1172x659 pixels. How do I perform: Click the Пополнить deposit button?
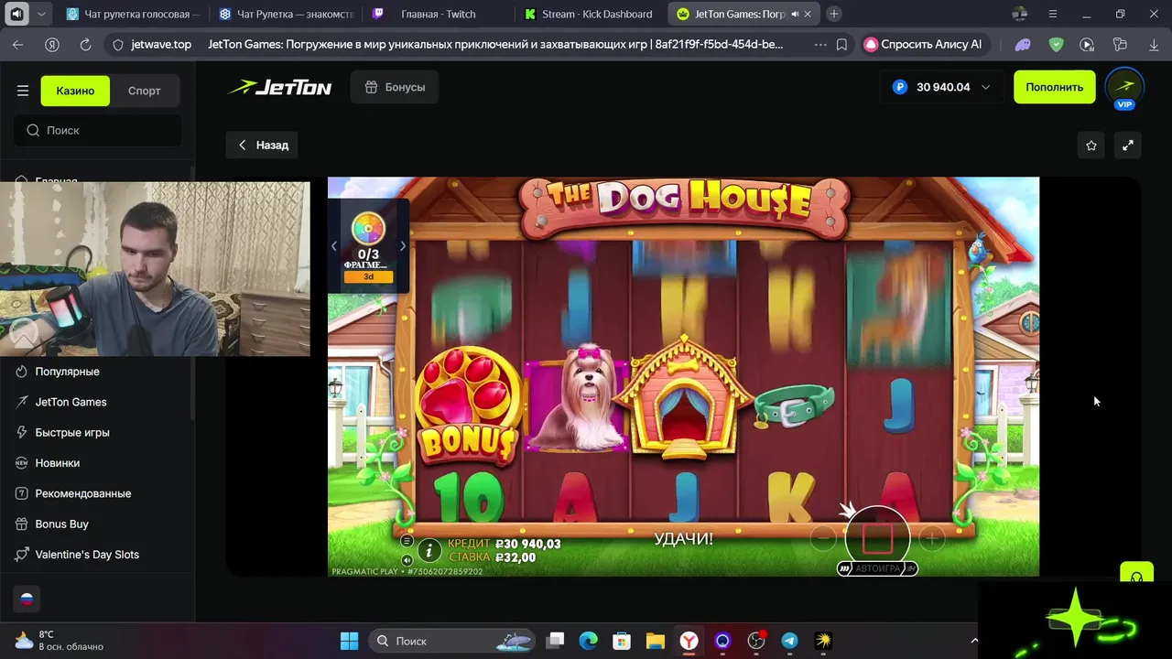(x=1054, y=87)
